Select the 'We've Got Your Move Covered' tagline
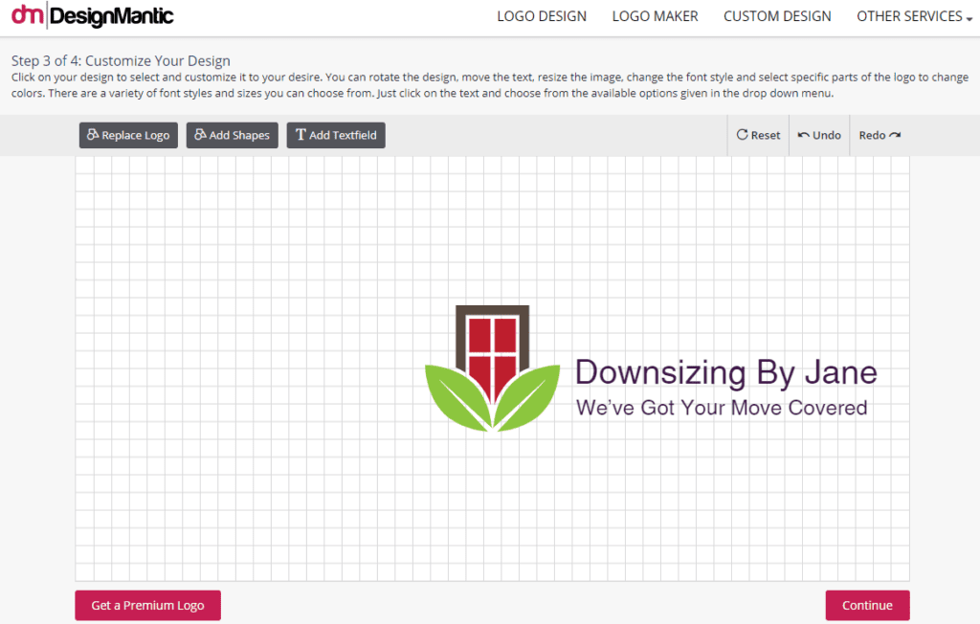This screenshot has height=624, width=980. coord(722,408)
